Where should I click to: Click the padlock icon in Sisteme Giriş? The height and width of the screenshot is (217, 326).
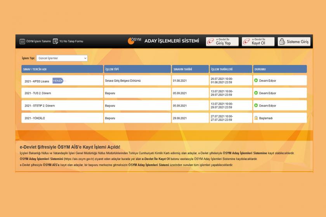282,41
